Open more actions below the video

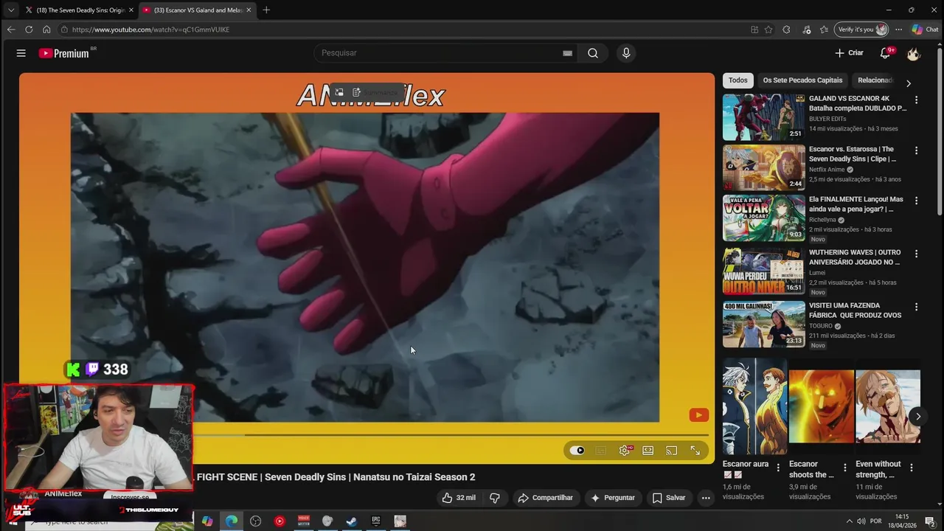tap(706, 498)
